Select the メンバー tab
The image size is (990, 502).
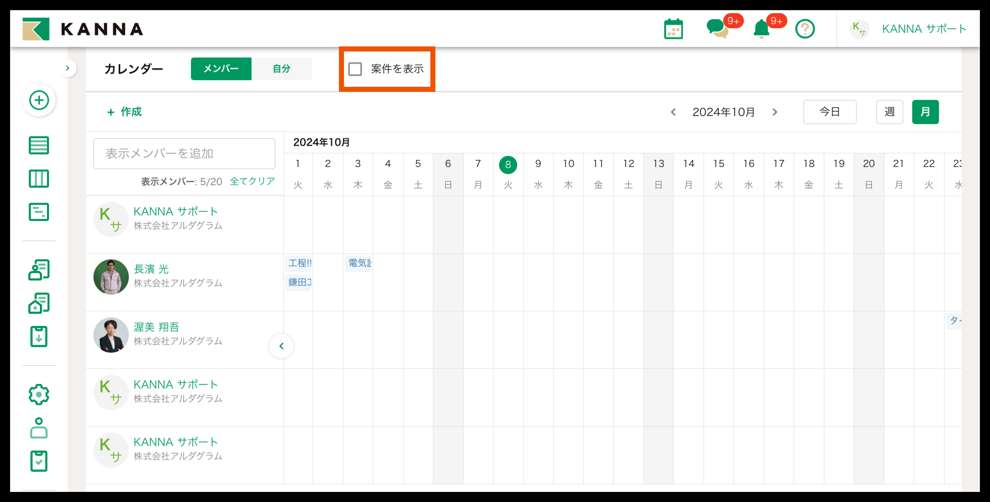221,69
